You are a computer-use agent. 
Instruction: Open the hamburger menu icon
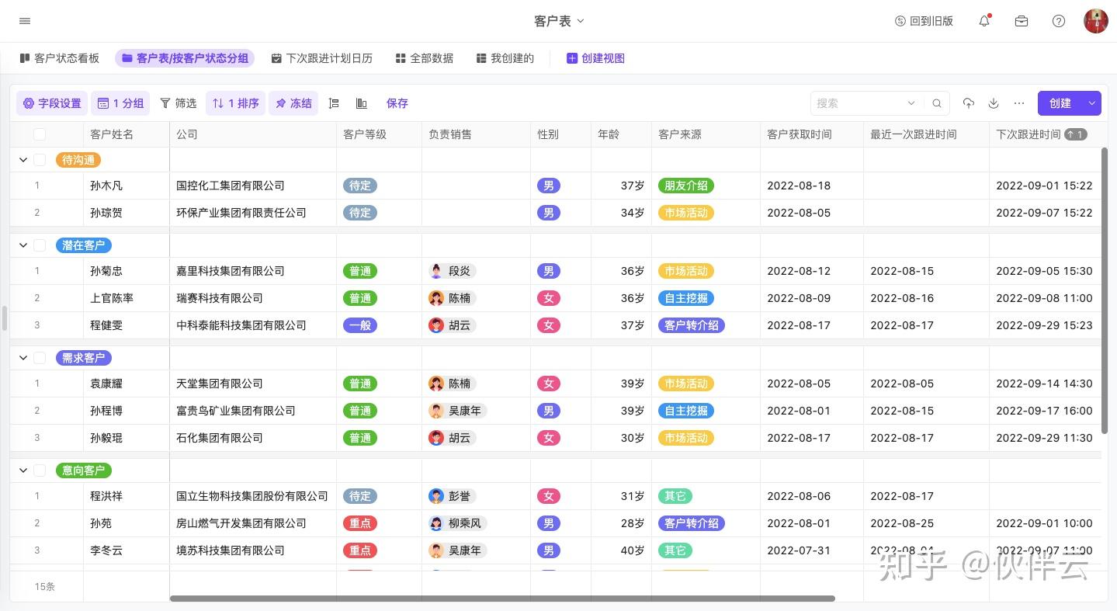(25, 21)
